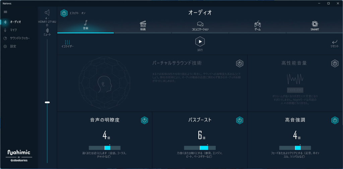Toggle the エフェクト オン effects power button

pyautogui.click(x=64, y=13)
